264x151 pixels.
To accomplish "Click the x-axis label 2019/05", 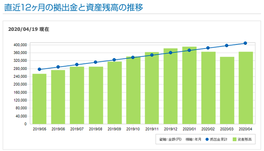I will pyautogui.click(x=40, y=129).
